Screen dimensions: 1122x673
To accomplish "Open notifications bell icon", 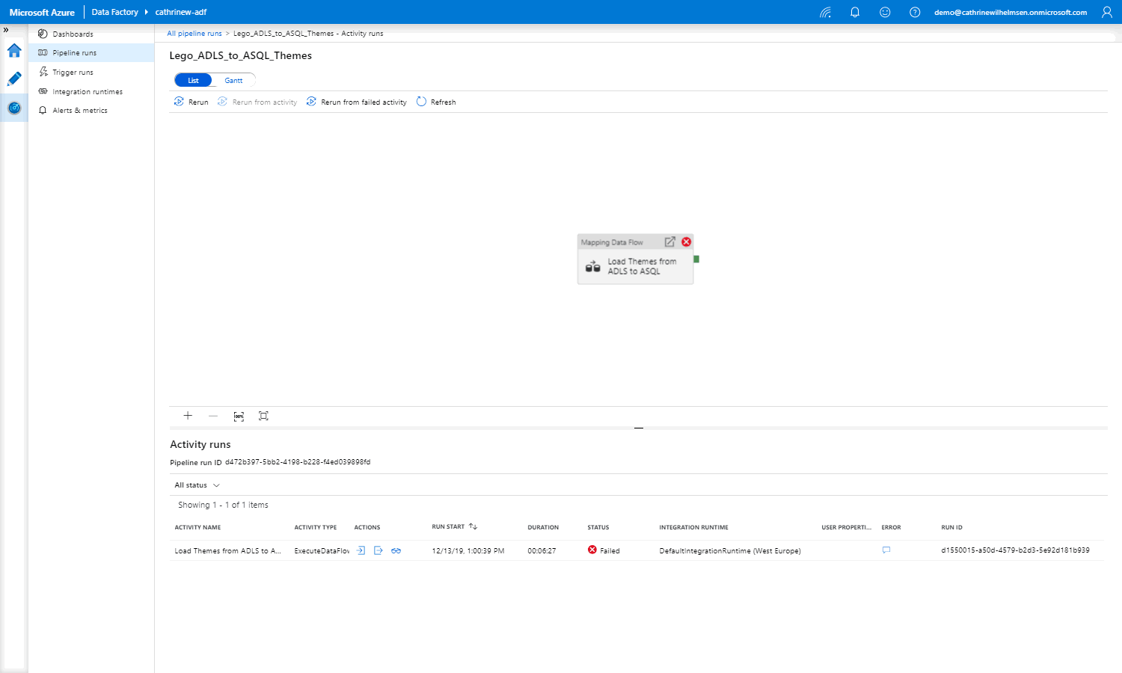I will pyautogui.click(x=855, y=12).
